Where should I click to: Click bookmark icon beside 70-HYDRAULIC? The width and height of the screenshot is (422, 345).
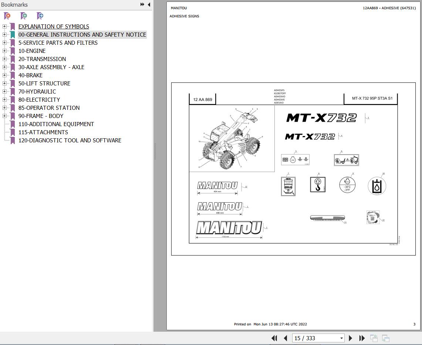12,91
